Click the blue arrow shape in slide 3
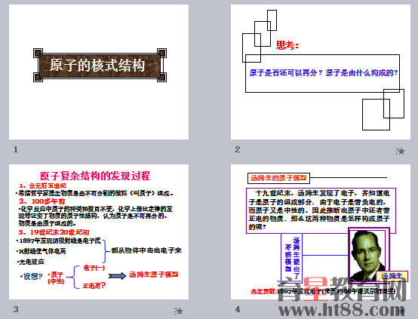The height and width of the screenshot is (319, 418). pyautogui.click(x=117, y=276)
